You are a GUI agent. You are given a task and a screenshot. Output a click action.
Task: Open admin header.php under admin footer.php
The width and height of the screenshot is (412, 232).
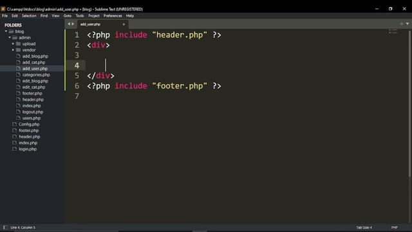33,99
